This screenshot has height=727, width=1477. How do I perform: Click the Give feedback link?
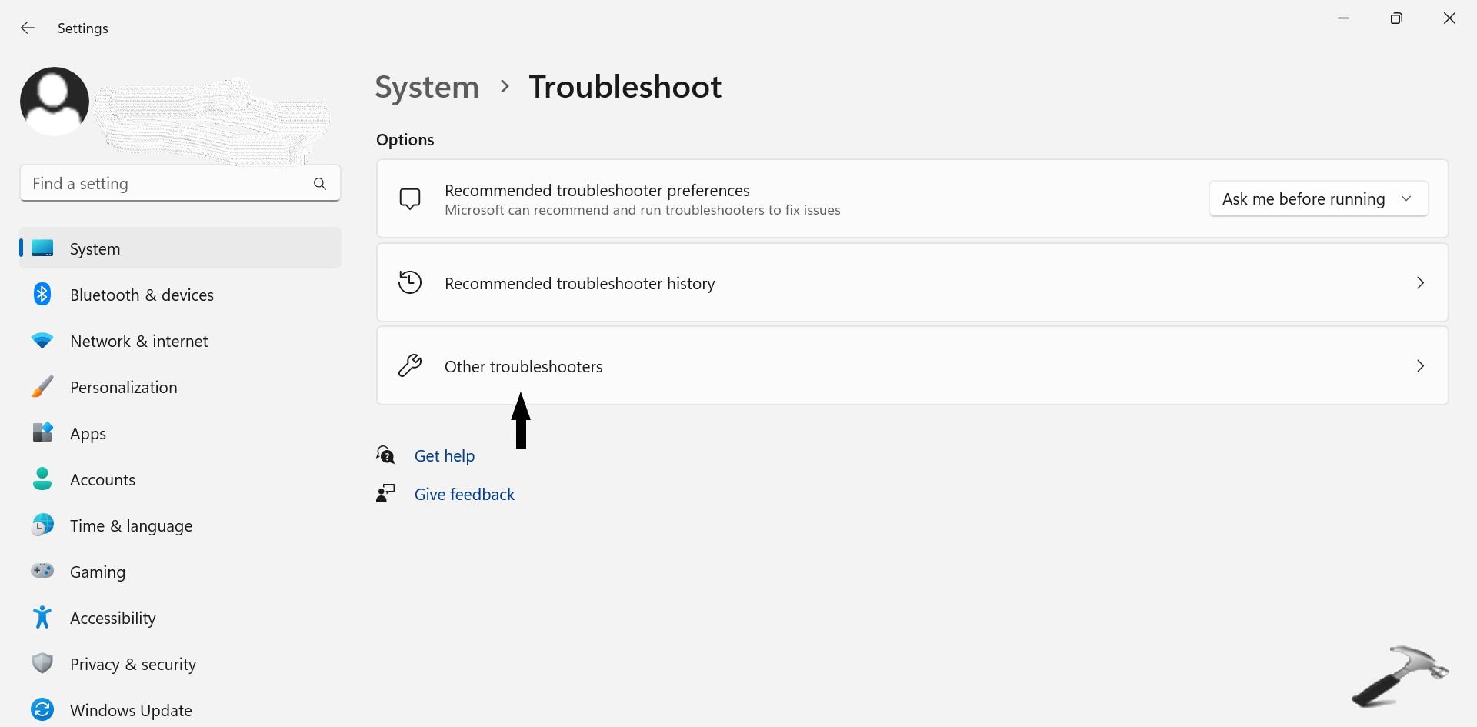point(465,495)
